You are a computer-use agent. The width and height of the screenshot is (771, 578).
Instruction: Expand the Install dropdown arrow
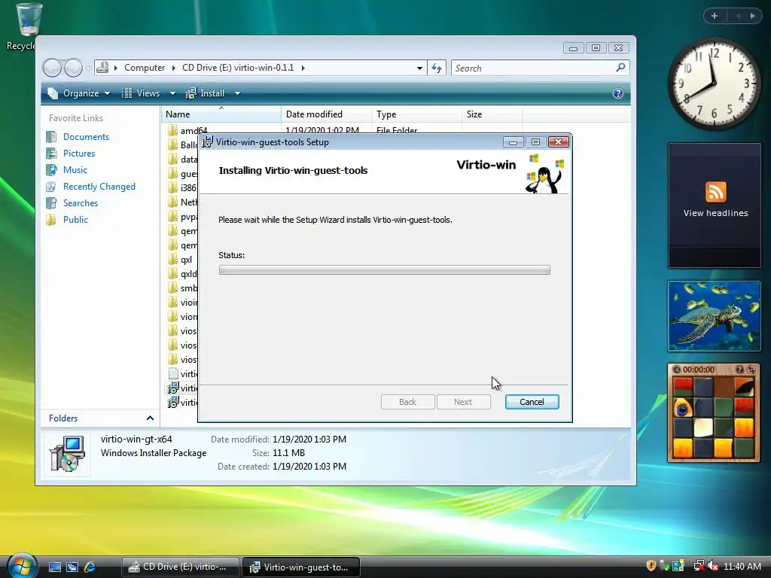(237, 93)
